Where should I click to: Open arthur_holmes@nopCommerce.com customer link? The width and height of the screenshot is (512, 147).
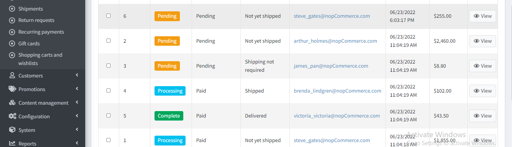(336, 41)
